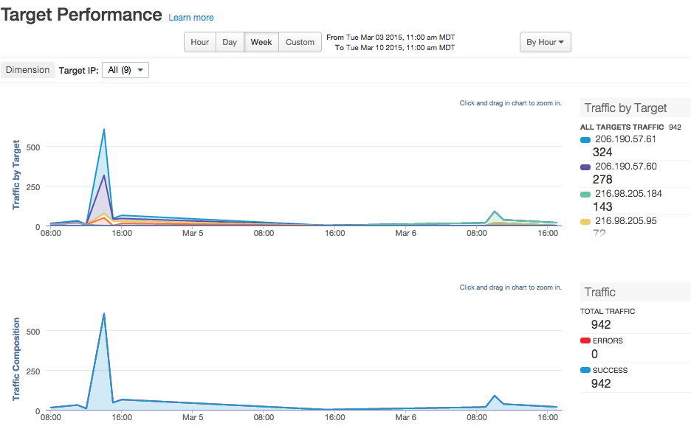This screenshot has height=426, width=691.
Task: Click the Traffic panel header
Action: point(600,292)
